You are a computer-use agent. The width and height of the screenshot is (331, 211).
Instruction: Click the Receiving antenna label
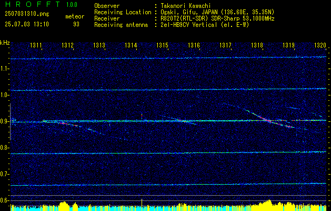click(x=121, y=25)
